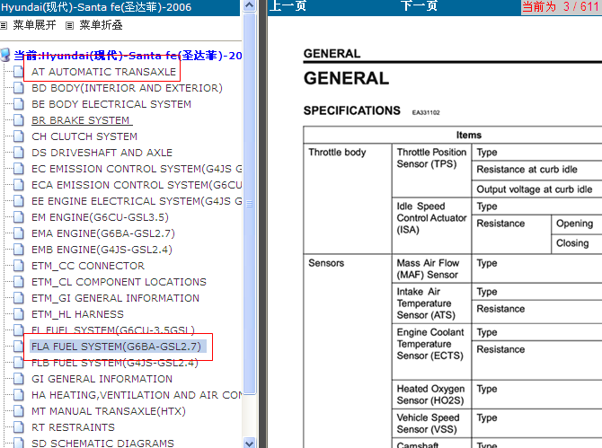
Task: Click the page icon beside BR BRAKE SYSTEM
Action: click(19, 120)
